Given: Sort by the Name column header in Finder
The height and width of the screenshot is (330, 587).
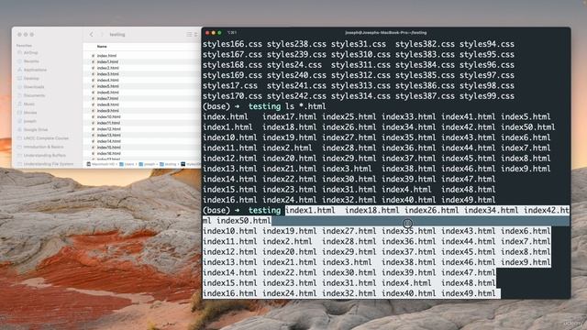Looking at the screenshot, I should click(102, 47).
